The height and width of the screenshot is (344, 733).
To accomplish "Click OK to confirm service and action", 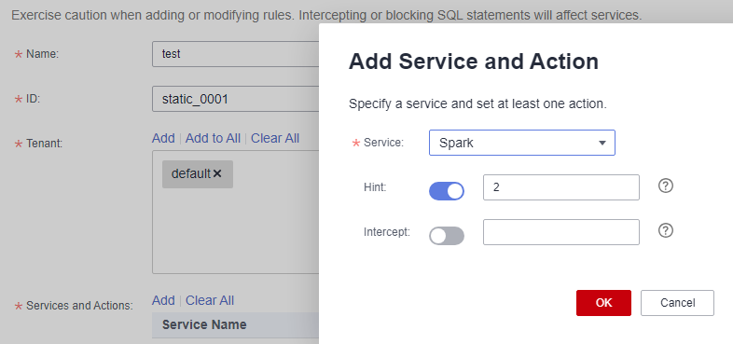I will point(603,303).
